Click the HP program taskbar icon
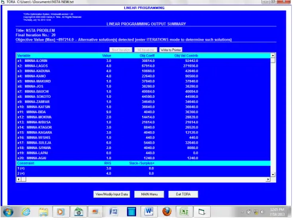This screenshot has width=293, height=220. 79,212
